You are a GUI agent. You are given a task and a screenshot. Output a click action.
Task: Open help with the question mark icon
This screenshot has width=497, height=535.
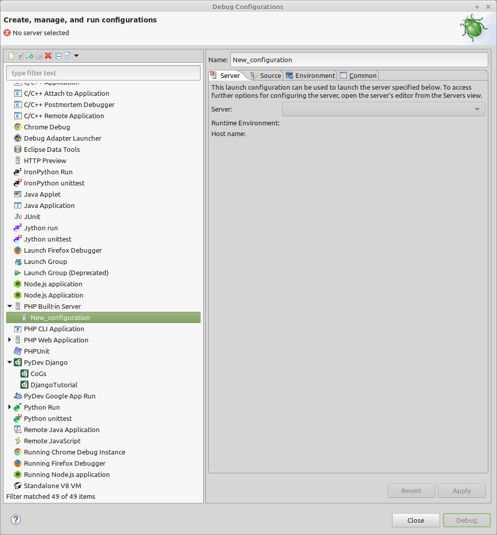coord(16,520)
